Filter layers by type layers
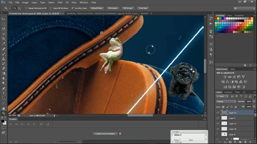 241,96
